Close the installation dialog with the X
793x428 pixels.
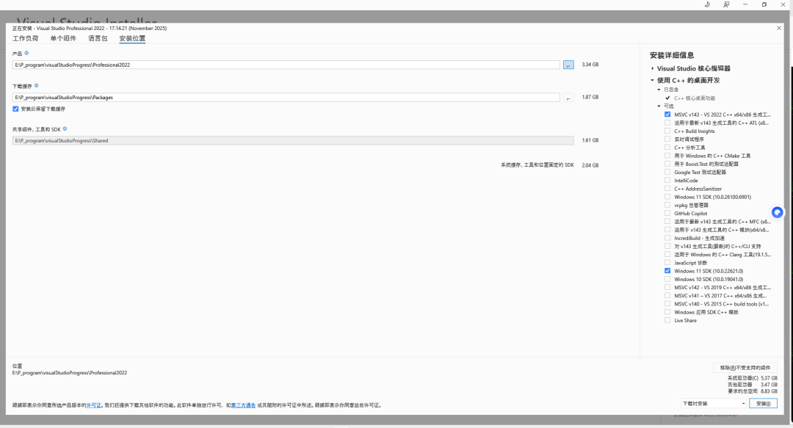click(x=779, y=29)
